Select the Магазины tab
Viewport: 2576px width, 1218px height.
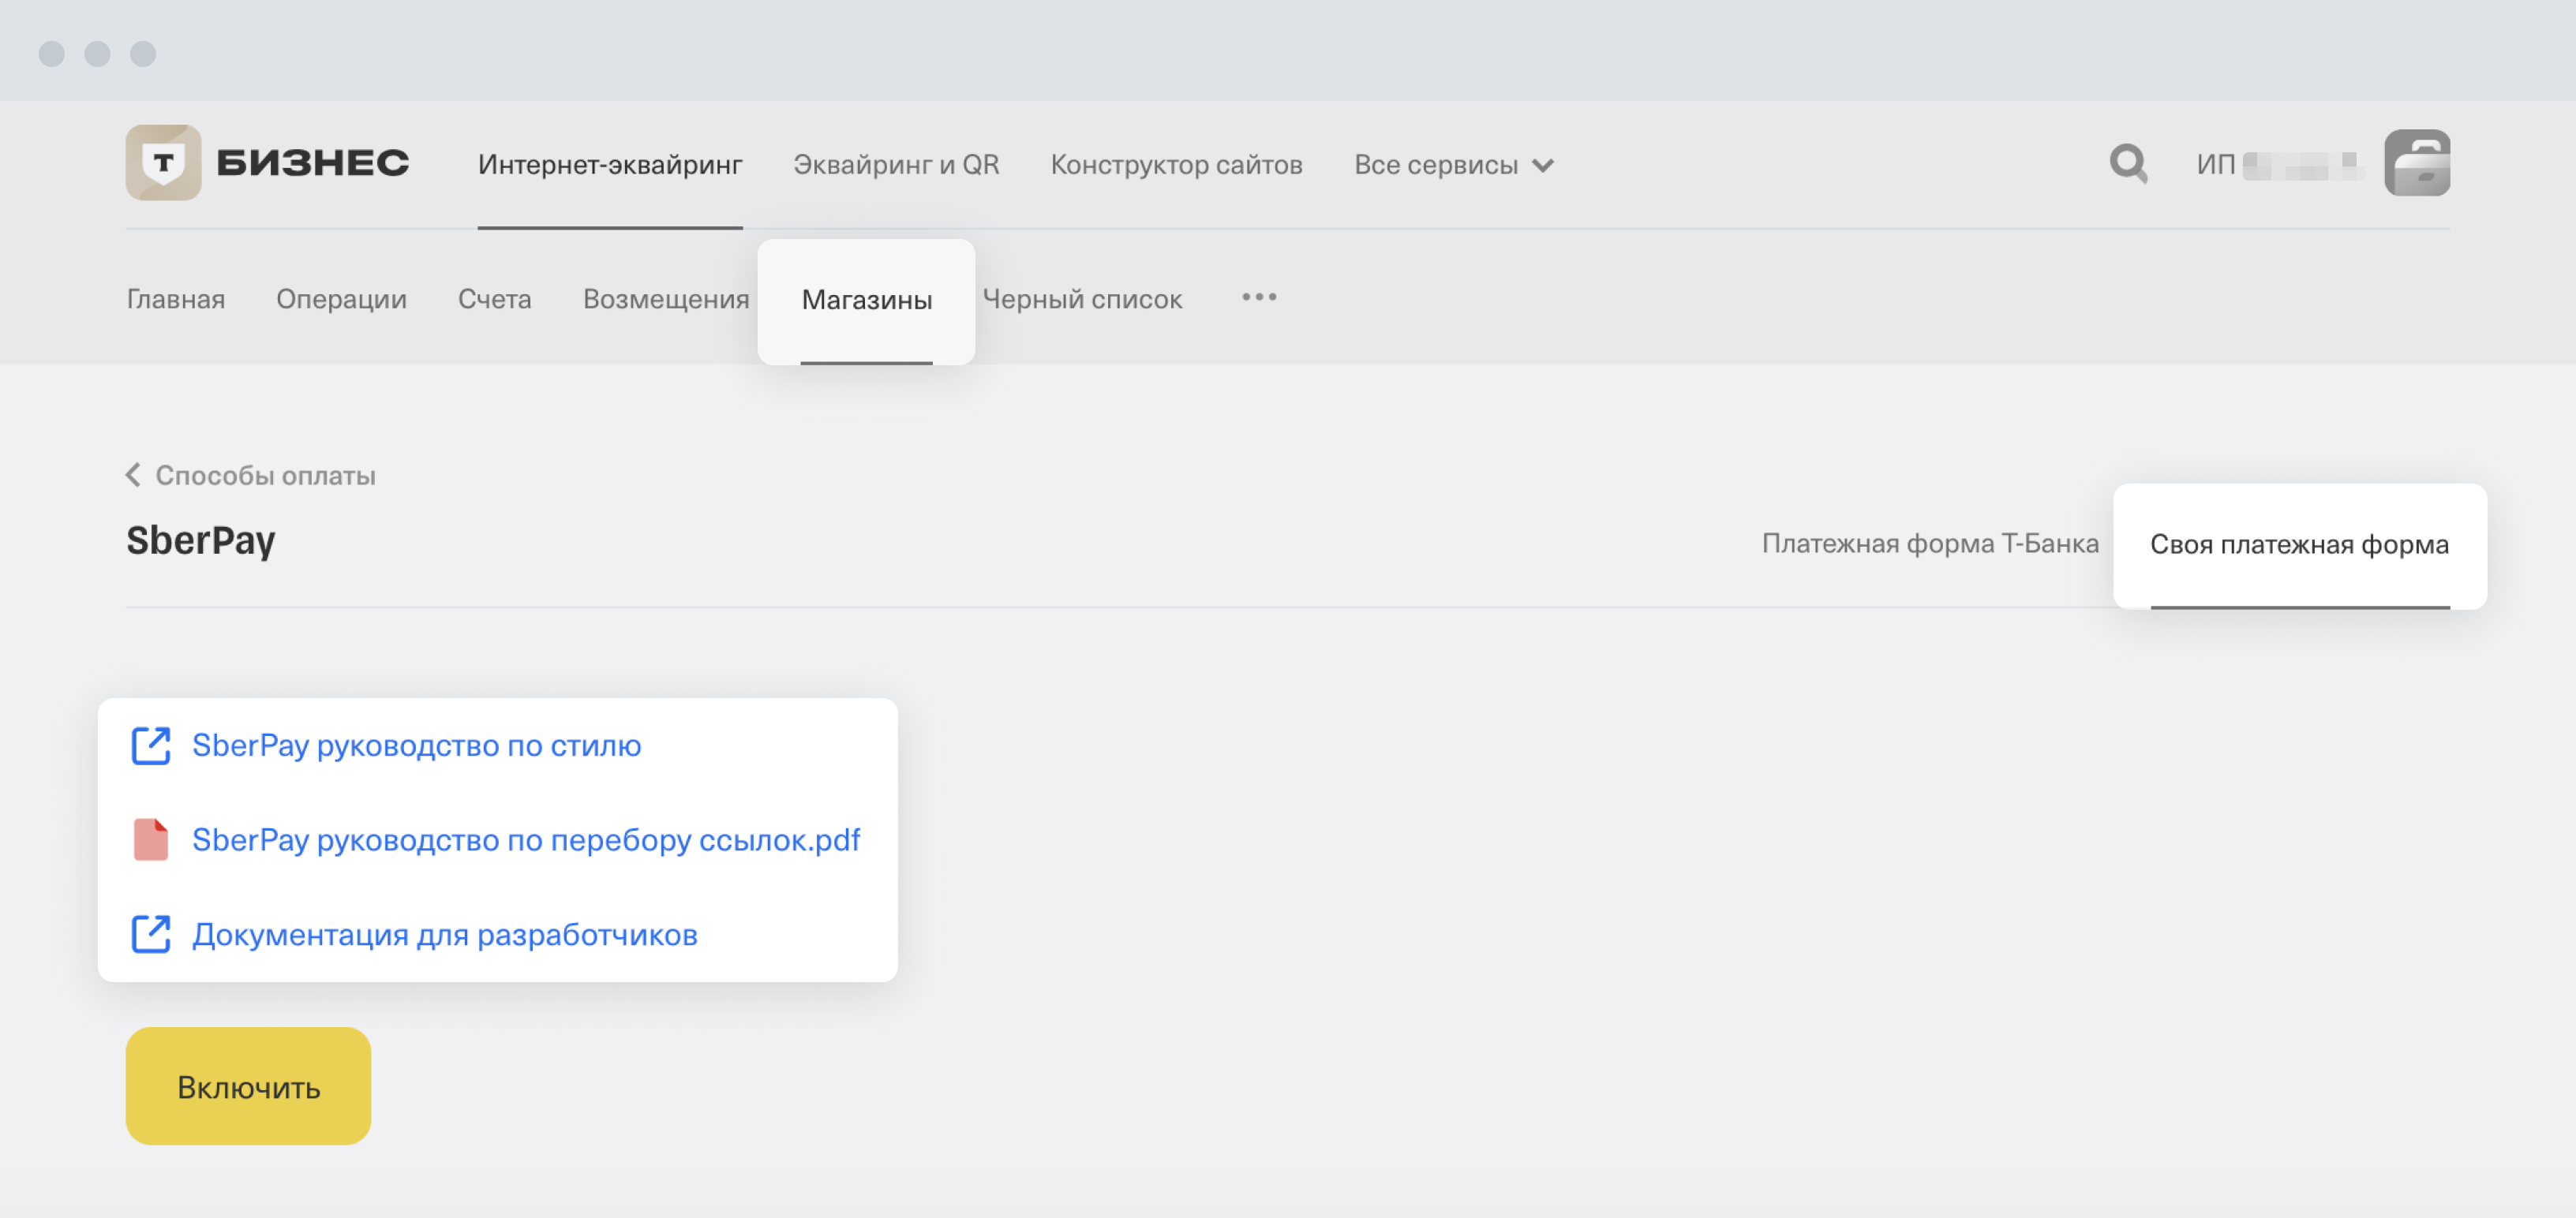866,300
